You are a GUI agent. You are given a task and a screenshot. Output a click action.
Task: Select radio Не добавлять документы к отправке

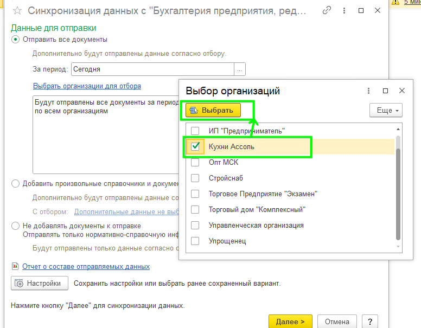15,226
